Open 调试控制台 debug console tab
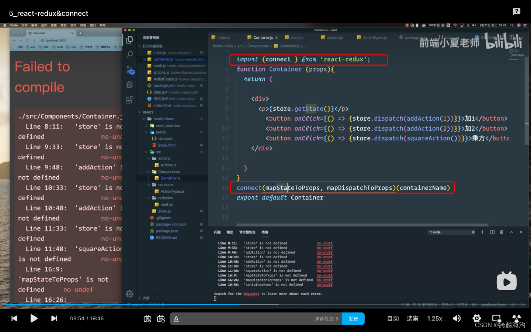Image resolution: width=531 pixels, height=332 pixels. point(247,232)
